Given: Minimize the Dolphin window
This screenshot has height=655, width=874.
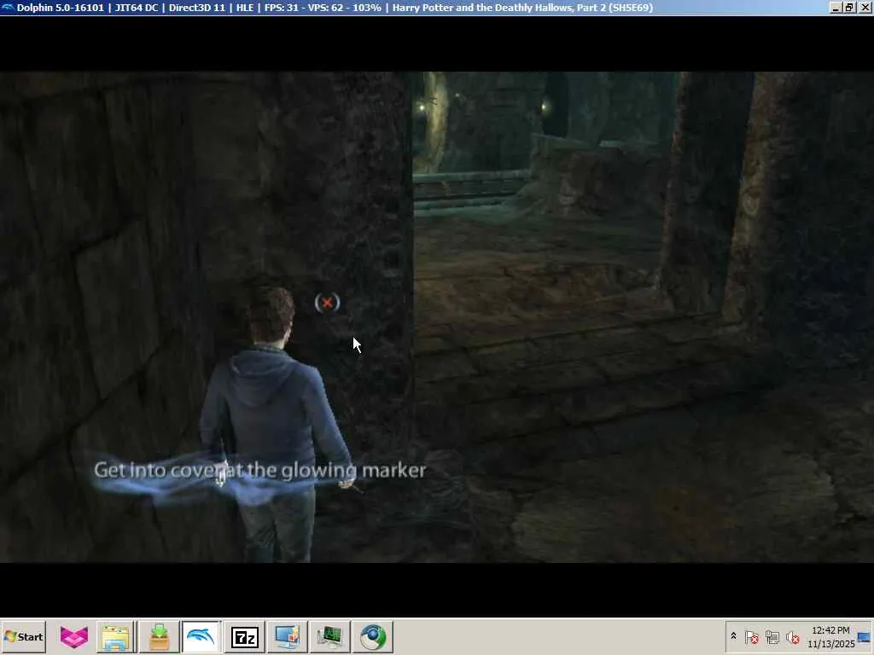Looking at the screenshot, I should point(836,7).
